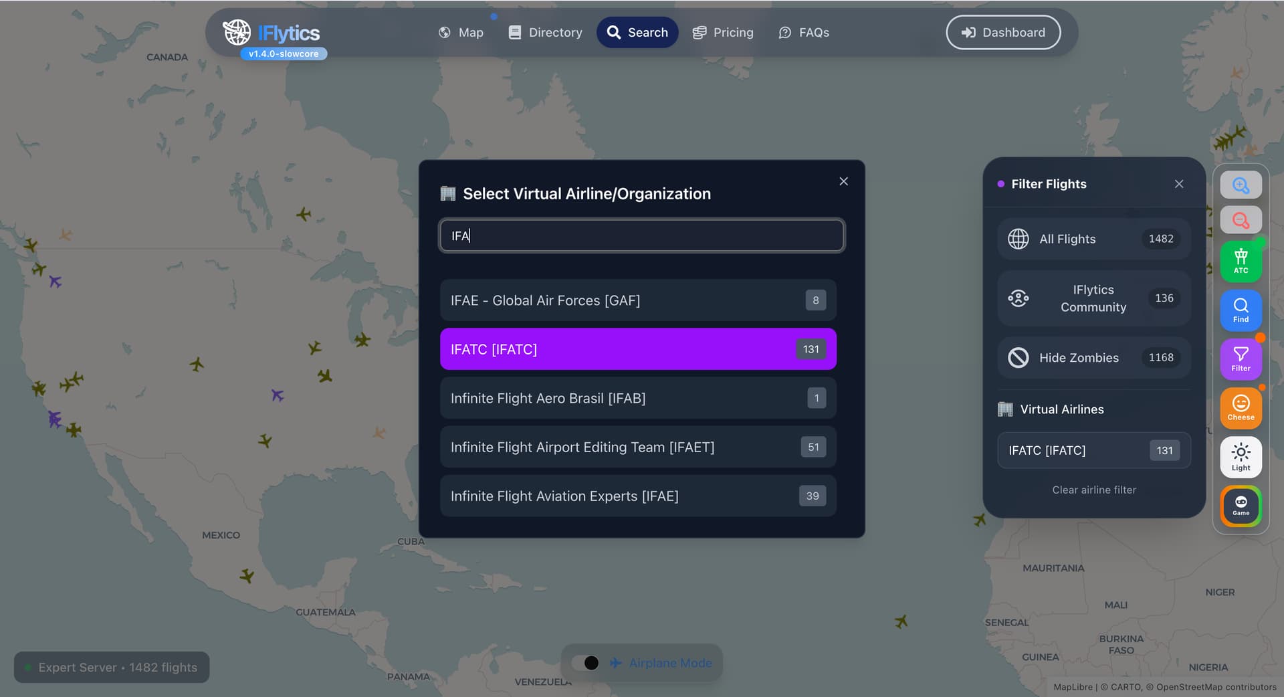Viewport: 1284px width, 697px height.
Task: Click the building icon in dialog title
Action: pos(448,193)
